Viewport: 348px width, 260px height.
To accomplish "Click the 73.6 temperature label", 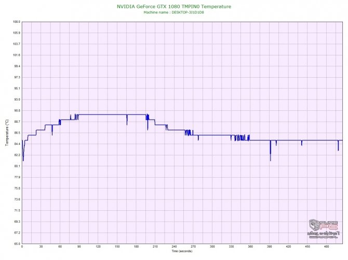I will click(x=17, y=199).
